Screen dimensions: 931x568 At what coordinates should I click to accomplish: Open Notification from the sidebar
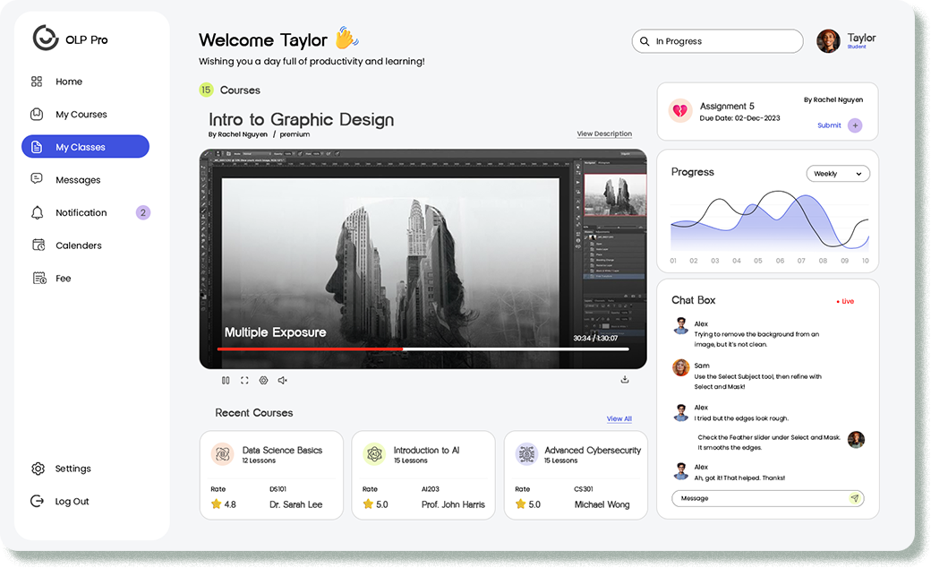(x=81, y=212)
